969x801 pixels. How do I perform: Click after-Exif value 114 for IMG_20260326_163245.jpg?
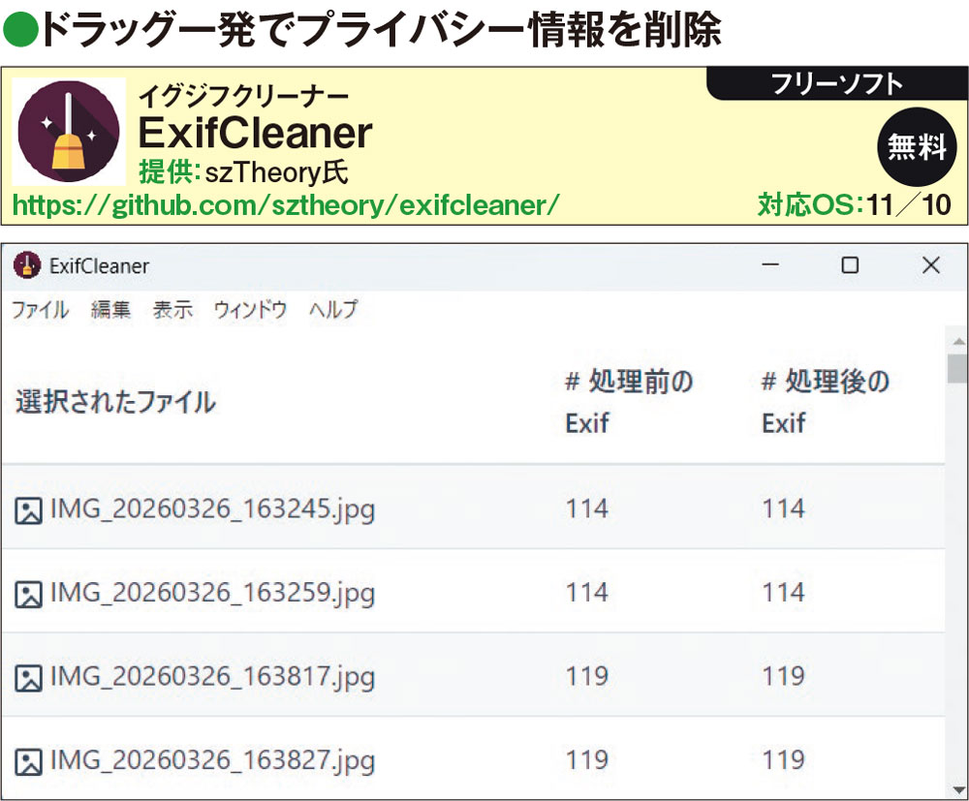[784, 508]
